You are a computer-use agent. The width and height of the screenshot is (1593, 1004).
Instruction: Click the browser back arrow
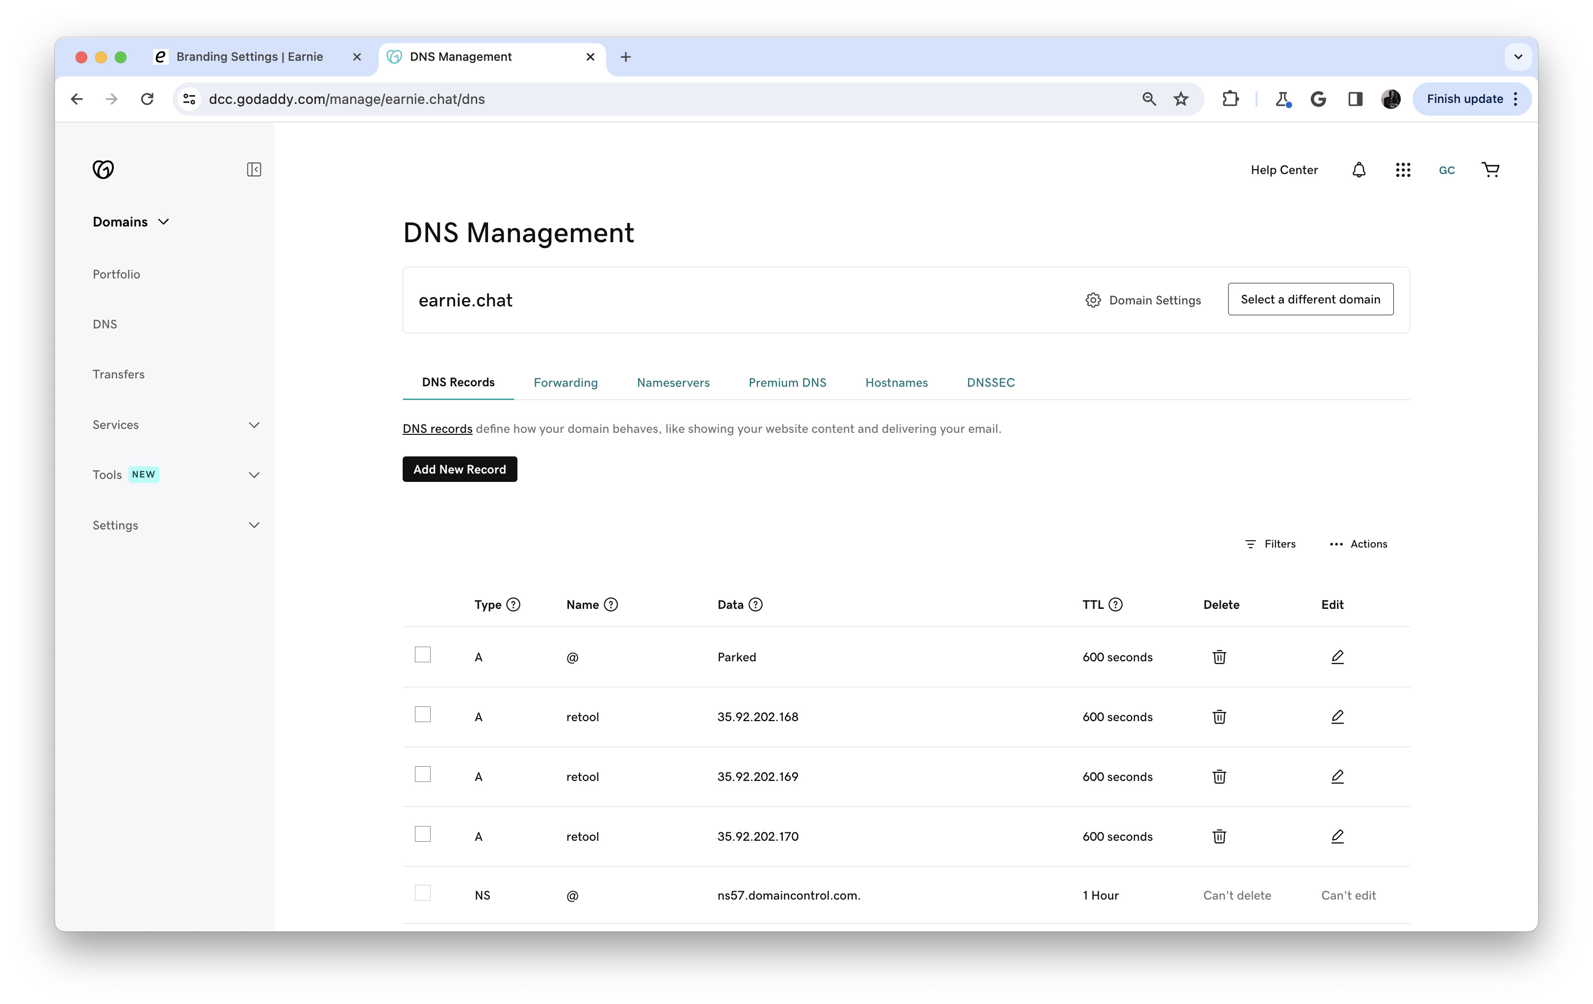coord(77,99)
